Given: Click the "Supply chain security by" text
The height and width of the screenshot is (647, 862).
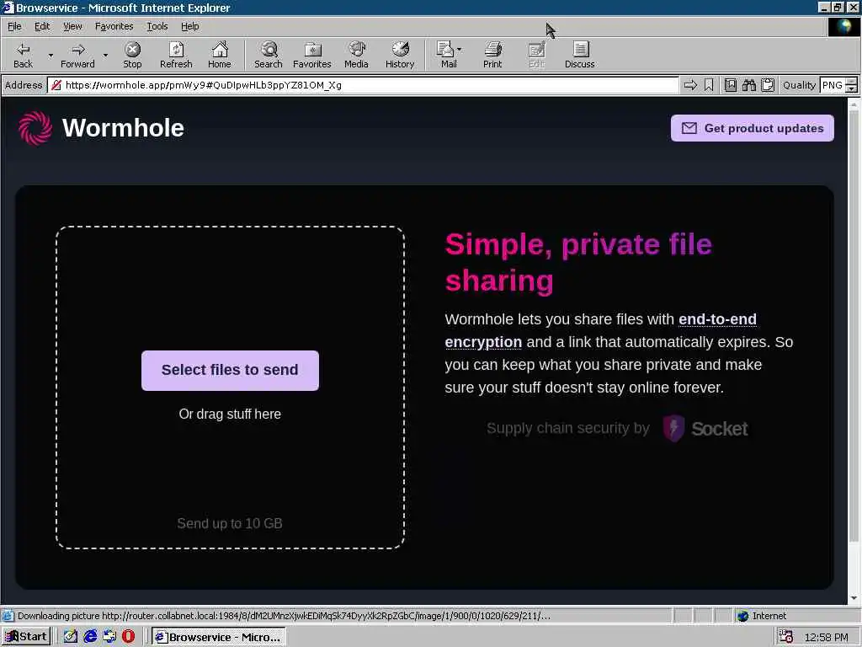Looking at the screenshot, I should tap(568, 428).
